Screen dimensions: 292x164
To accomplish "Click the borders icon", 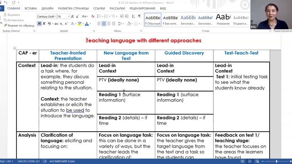I will (136, 24).
